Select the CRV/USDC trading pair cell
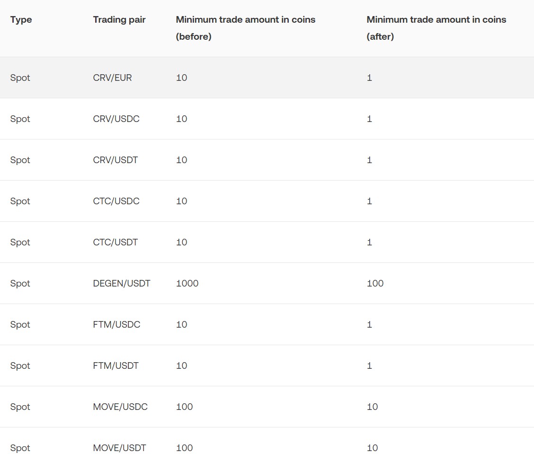Screen dimensions: 534x461 pyautogui.click(x=116, y=119)
